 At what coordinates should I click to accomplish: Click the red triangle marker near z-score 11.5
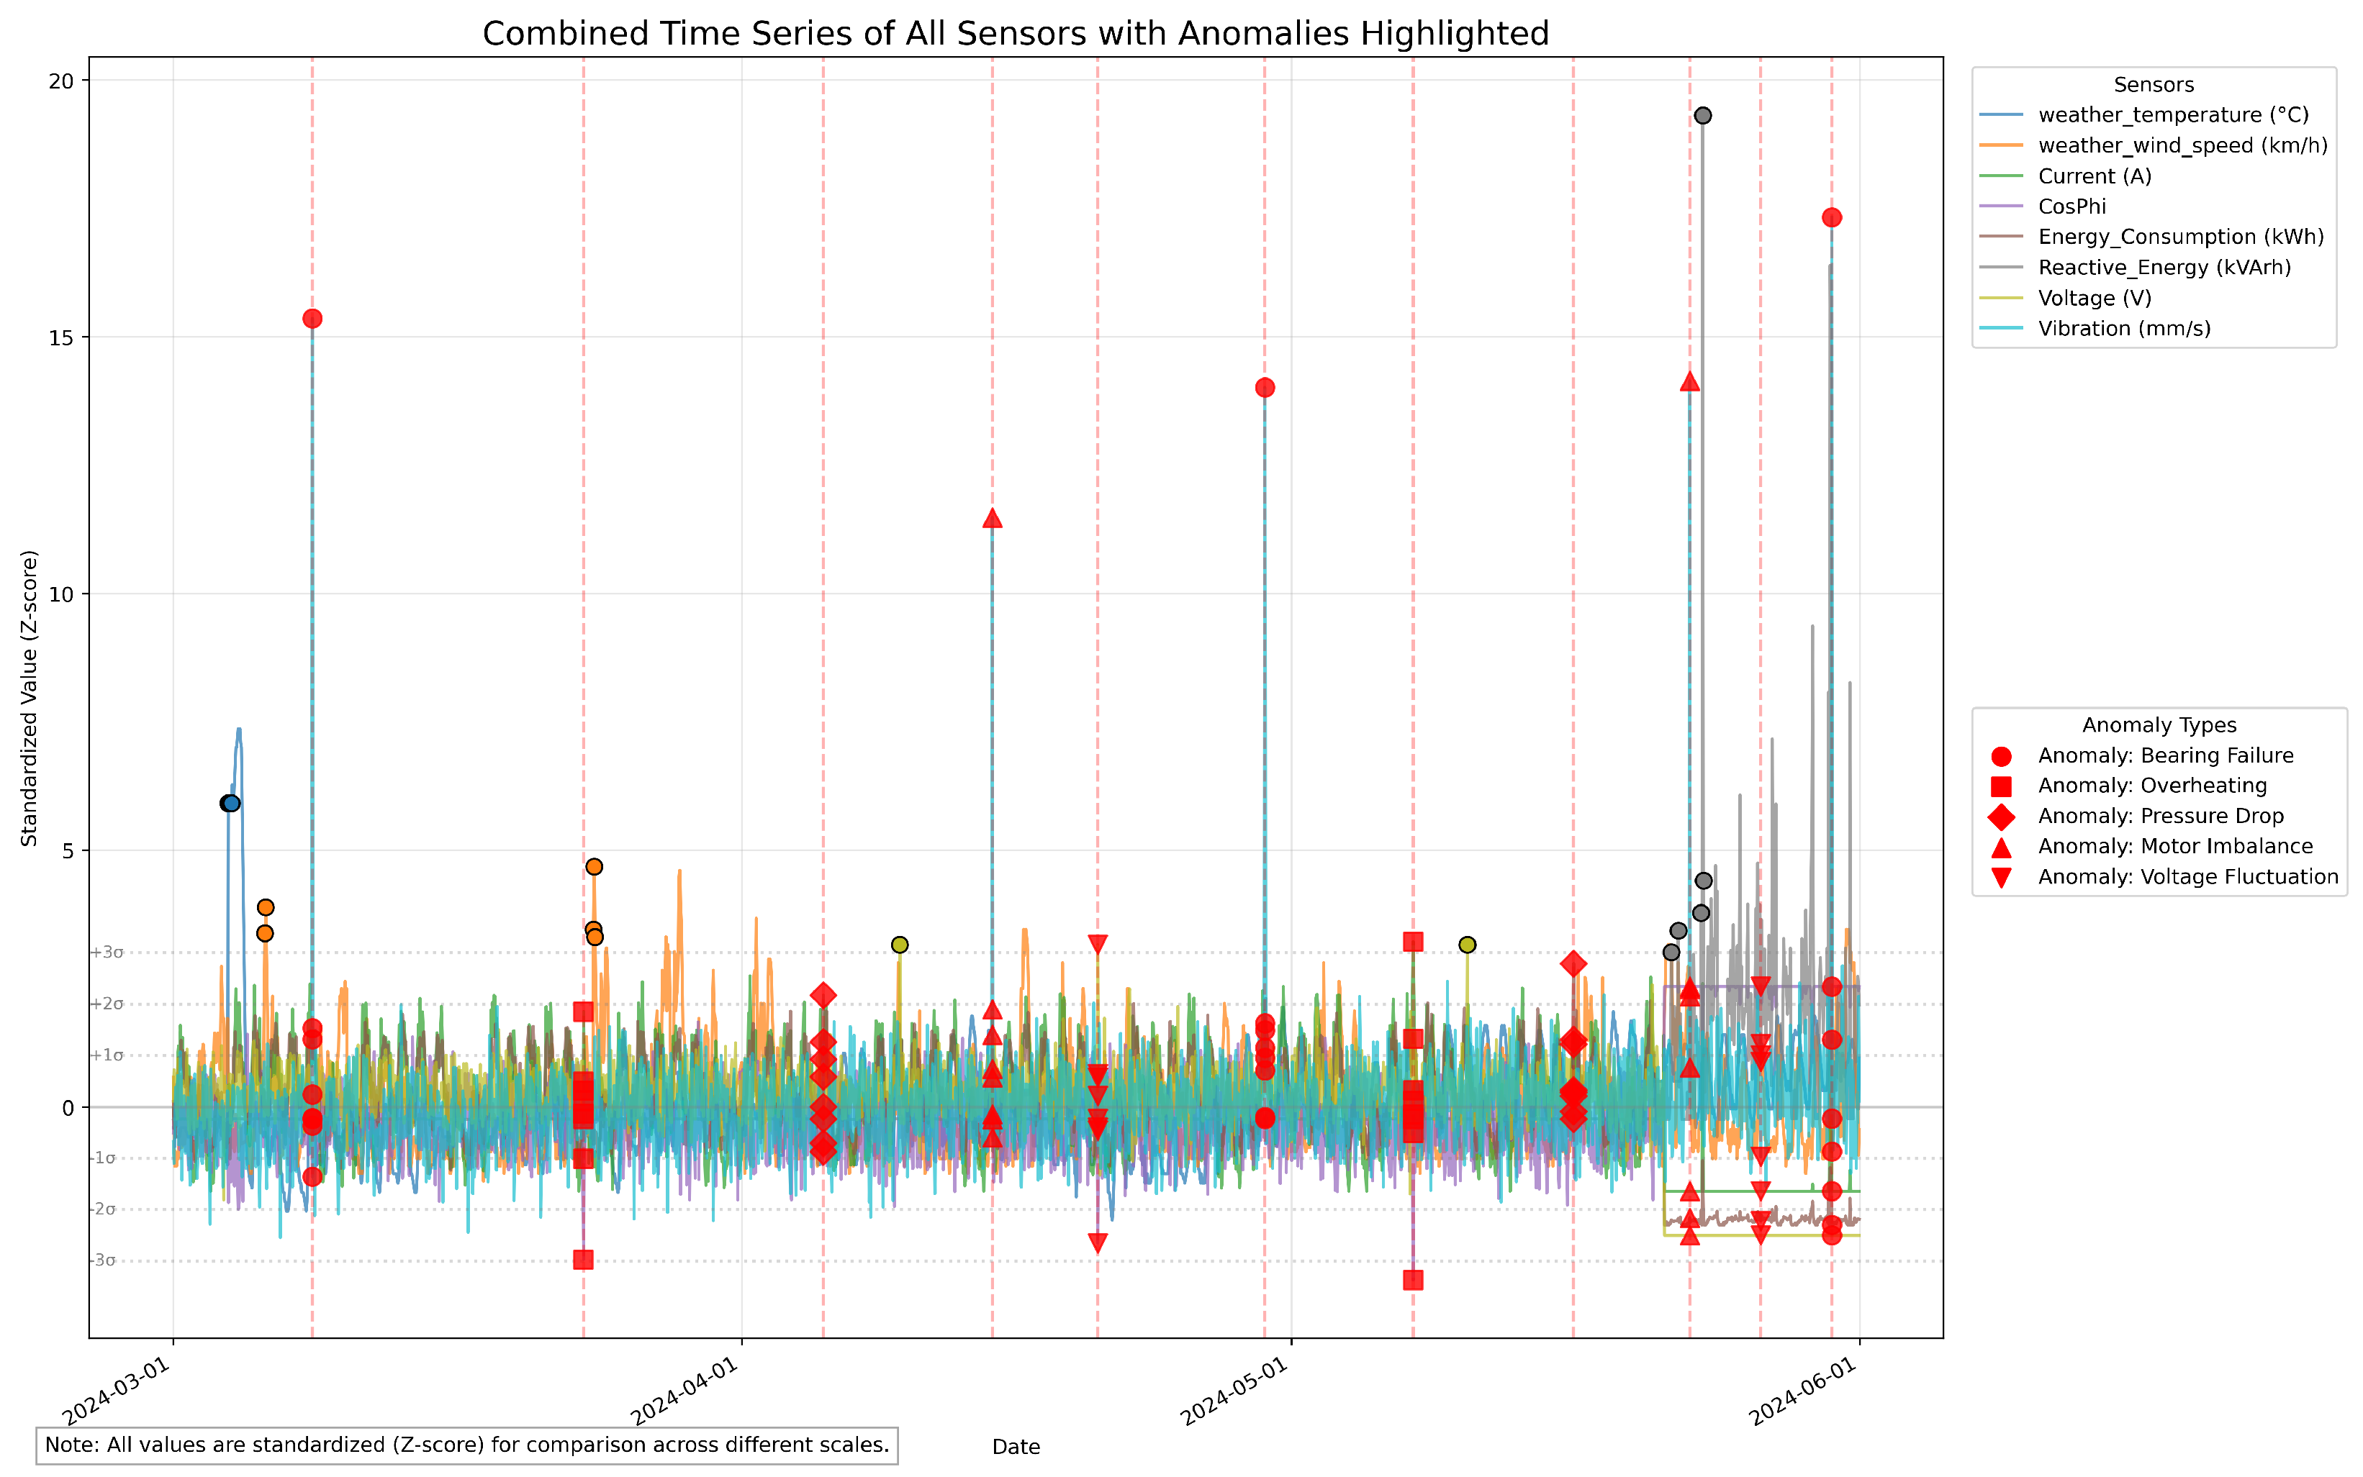click(992, 519)
